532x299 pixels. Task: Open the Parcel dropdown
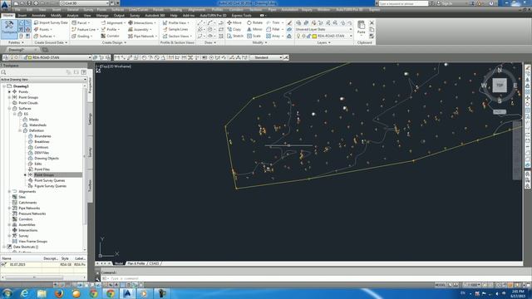tap(81, 22)
